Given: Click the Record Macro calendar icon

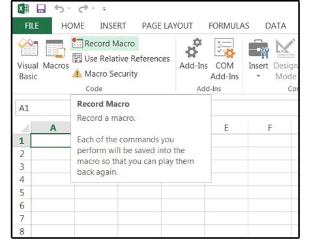Looking at the screenshot, I should 77,43.
